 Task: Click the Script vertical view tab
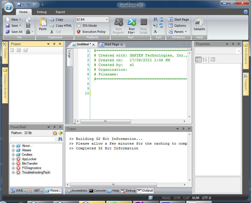69,57
